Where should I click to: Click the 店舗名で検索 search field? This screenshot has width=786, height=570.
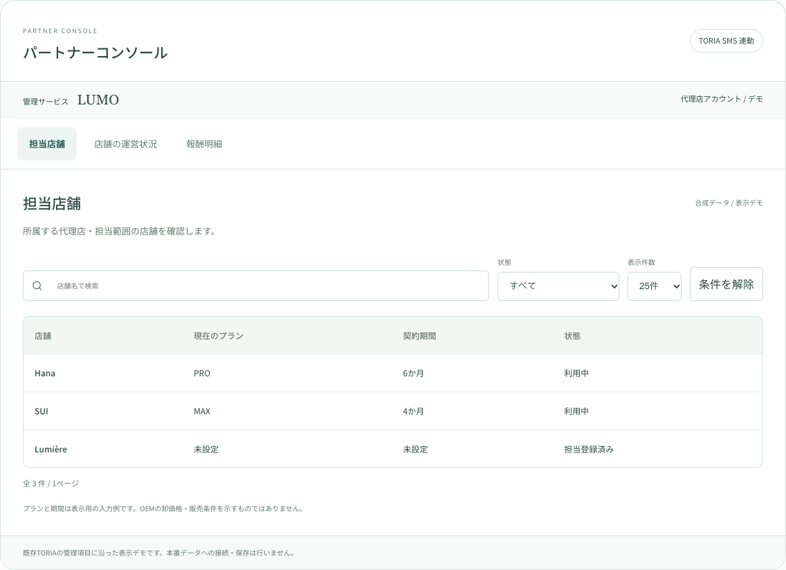pos(255,286)
